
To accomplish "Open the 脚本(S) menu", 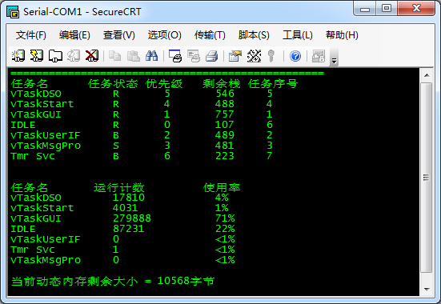I will point(254,35).
